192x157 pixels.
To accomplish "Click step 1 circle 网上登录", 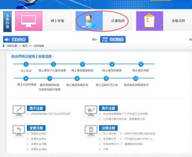I will point(26,64).
